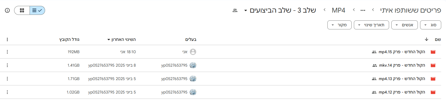Reverse sort direction arrow next to שם
446x112 pixels.
tap(427, 39)
